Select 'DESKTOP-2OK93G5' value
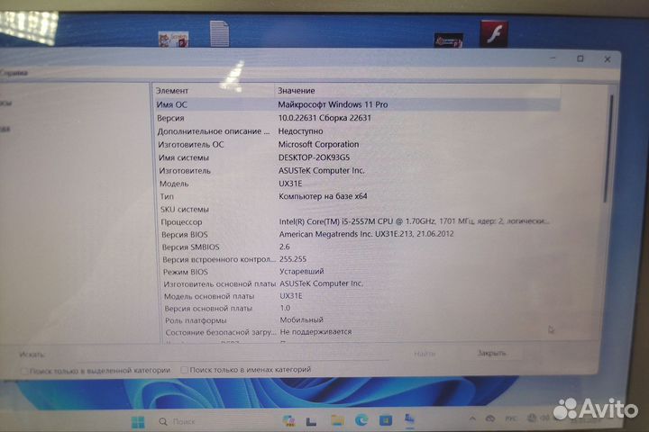The height and width of the screenshot is (432, 649). click(x=314, y=157)
